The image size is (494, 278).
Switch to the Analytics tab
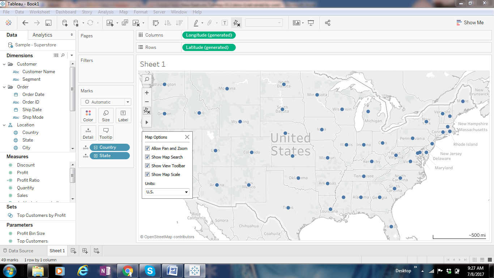42,35
